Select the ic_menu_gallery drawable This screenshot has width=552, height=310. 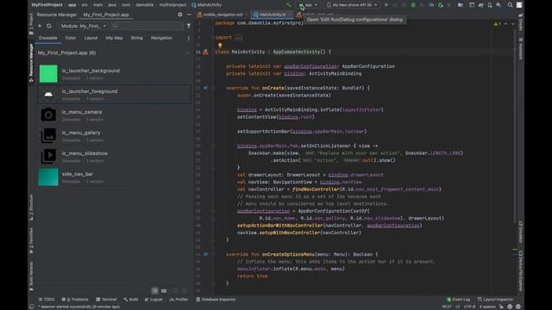[113, 136]
